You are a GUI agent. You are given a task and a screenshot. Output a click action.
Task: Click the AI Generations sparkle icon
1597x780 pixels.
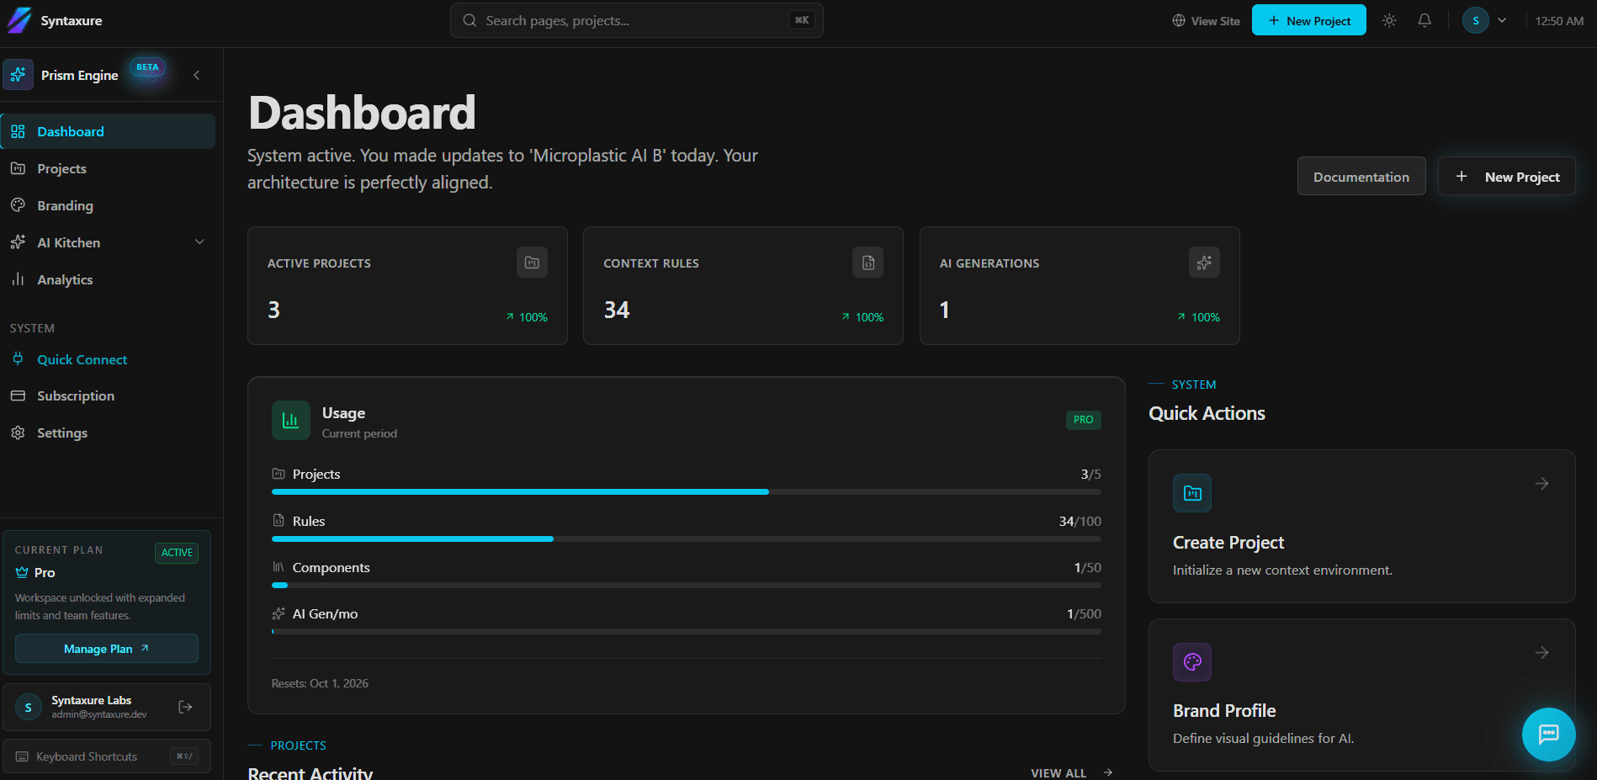click(1204, 263)
